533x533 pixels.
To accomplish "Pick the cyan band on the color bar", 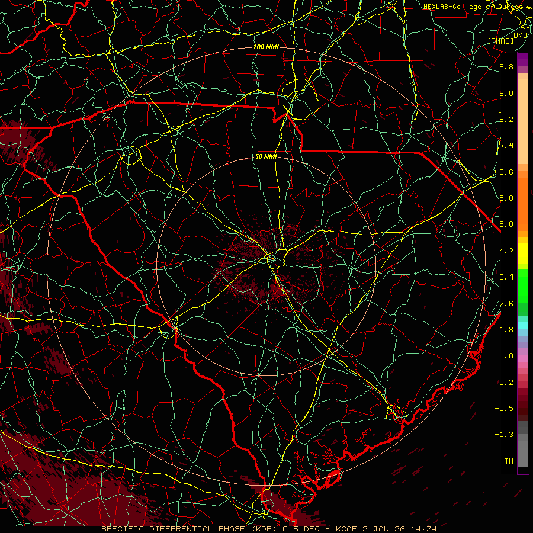I will click(523, 325).
